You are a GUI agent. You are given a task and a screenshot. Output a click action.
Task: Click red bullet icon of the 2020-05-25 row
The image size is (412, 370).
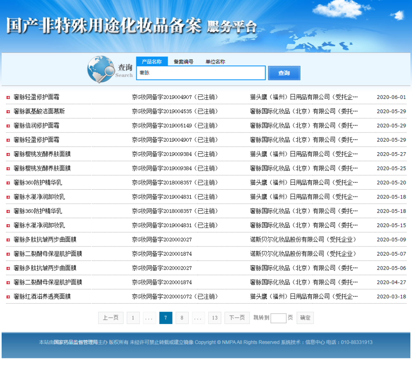pos(8,168)
